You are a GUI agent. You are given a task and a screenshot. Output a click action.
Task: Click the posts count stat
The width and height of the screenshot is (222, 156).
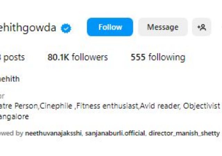pos(12,58)
